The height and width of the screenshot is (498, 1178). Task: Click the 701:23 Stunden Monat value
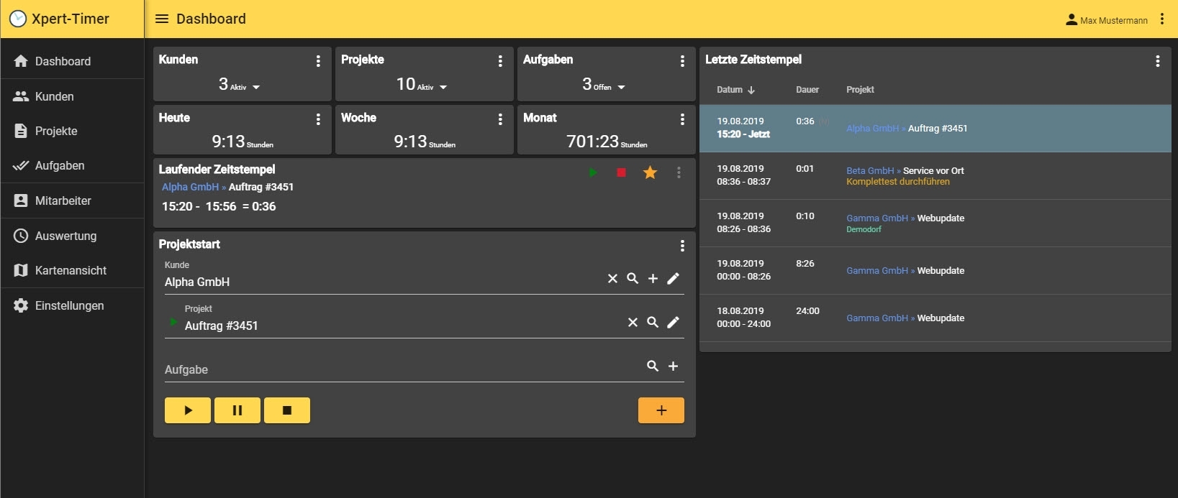607,142
